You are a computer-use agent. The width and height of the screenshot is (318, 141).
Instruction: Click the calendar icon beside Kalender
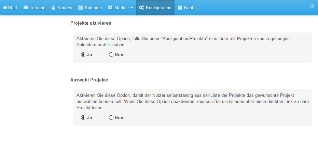(81, 8)
